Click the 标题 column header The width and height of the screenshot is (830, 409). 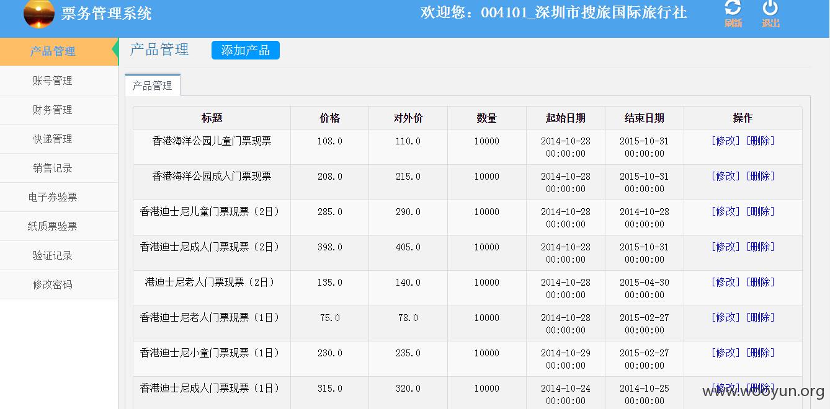pos(212,118)
